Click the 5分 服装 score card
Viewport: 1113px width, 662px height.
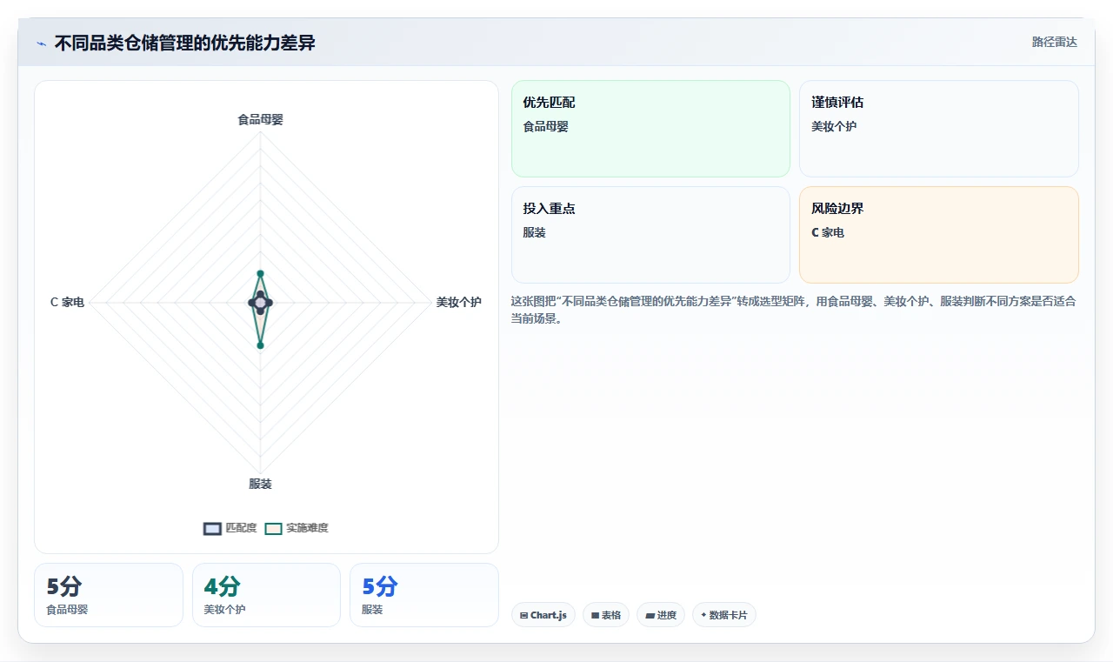pos(424,595)
